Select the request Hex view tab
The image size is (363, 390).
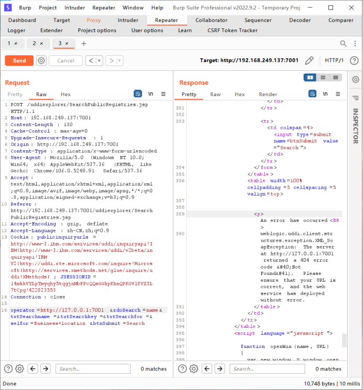point(66,94)
